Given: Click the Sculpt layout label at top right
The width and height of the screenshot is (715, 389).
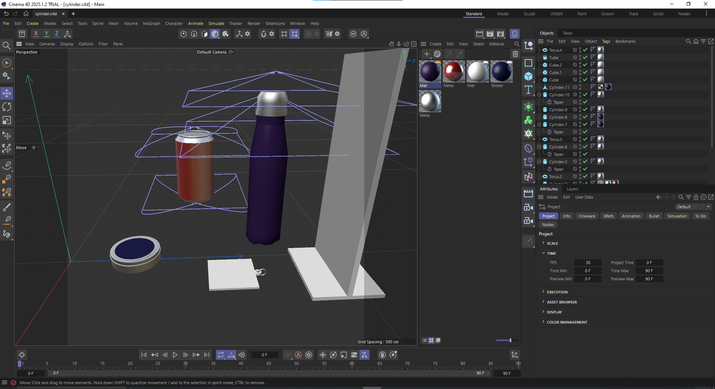Looking at the screenshot, I should (529, 14).
